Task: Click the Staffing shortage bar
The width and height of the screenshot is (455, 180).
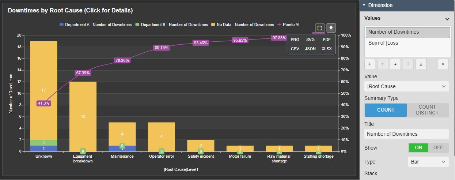Action: [318, 149]
